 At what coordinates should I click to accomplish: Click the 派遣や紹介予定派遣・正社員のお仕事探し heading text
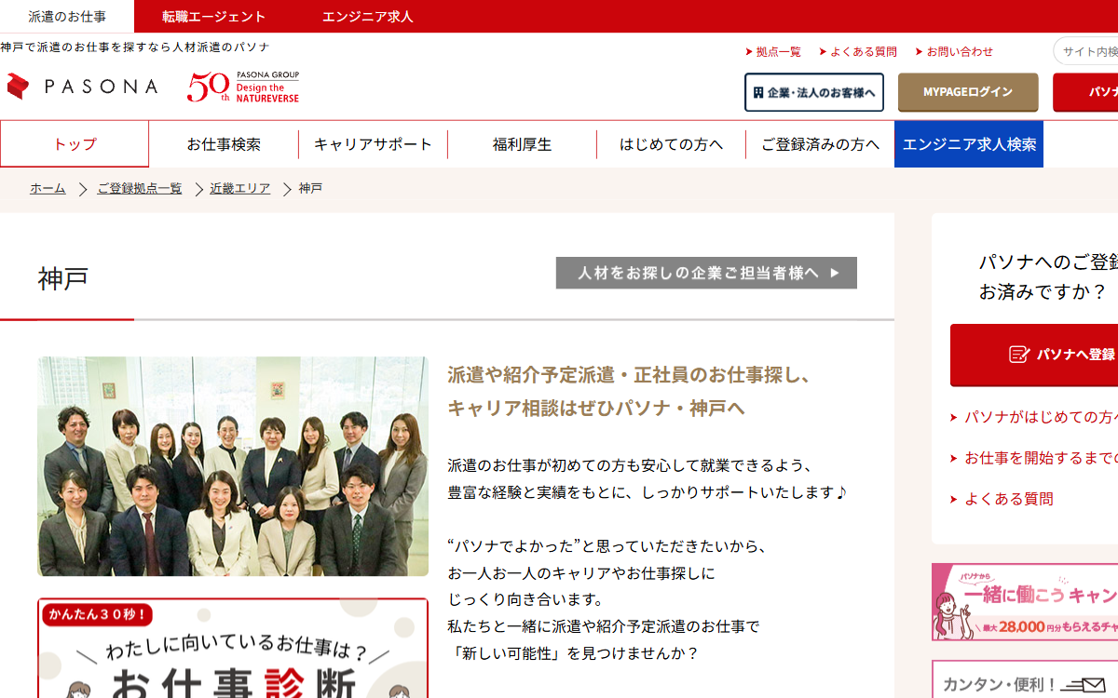(x=629, y=375)
